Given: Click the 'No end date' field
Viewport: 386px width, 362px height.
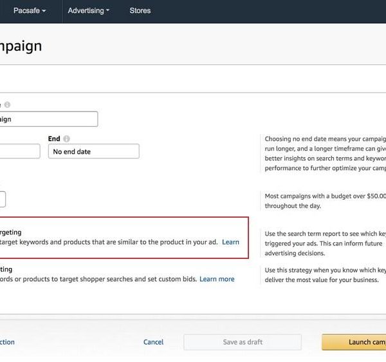Looking at the screenshot, I should pyautogui.click(x=93, y=151).
